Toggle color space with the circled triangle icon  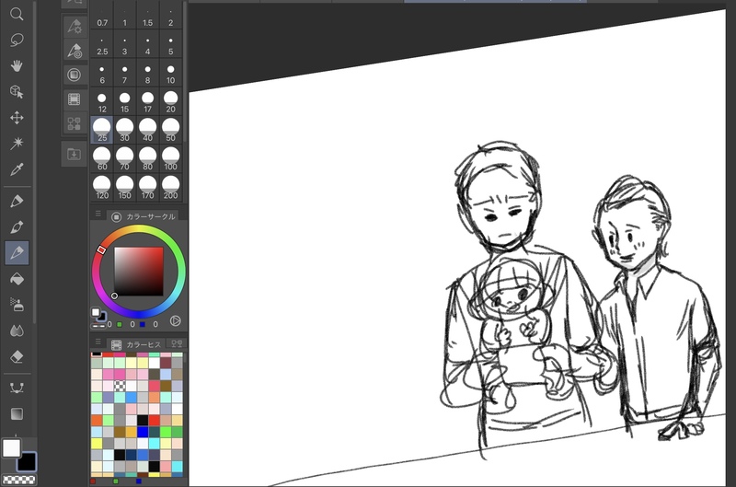pyautogui.click(x=175, y=320)
